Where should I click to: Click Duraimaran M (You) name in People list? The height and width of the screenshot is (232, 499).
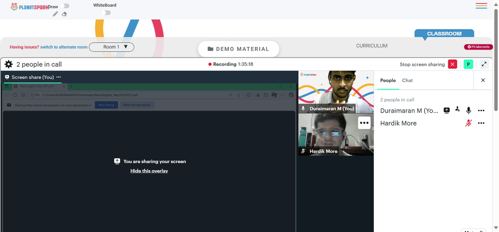[409, 110]
